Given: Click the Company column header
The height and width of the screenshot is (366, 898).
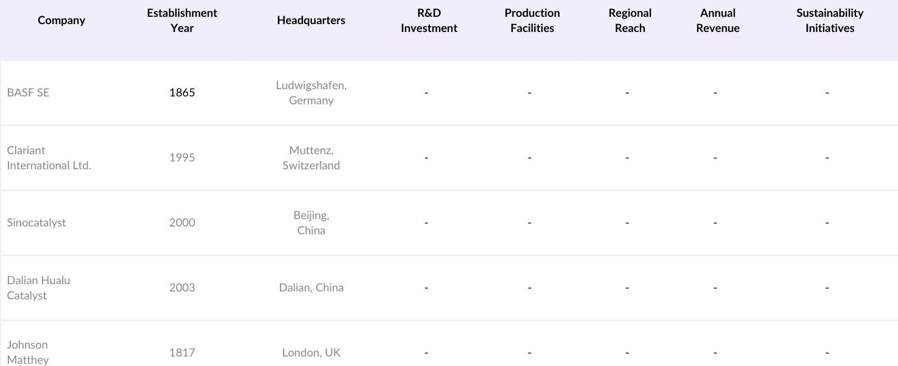Looking at the screenshot, I should [61, 20].
